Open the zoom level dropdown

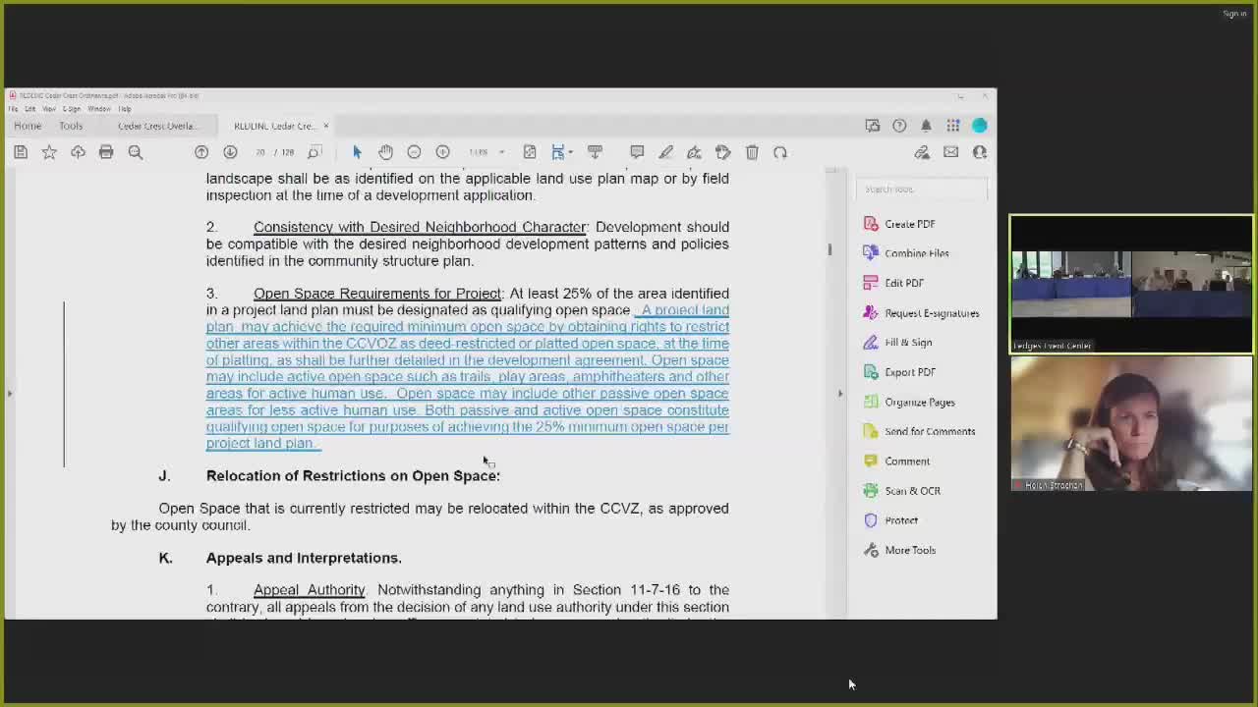501,152
